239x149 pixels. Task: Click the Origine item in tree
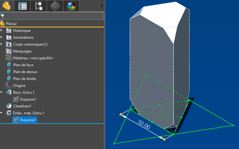(19, 85)
